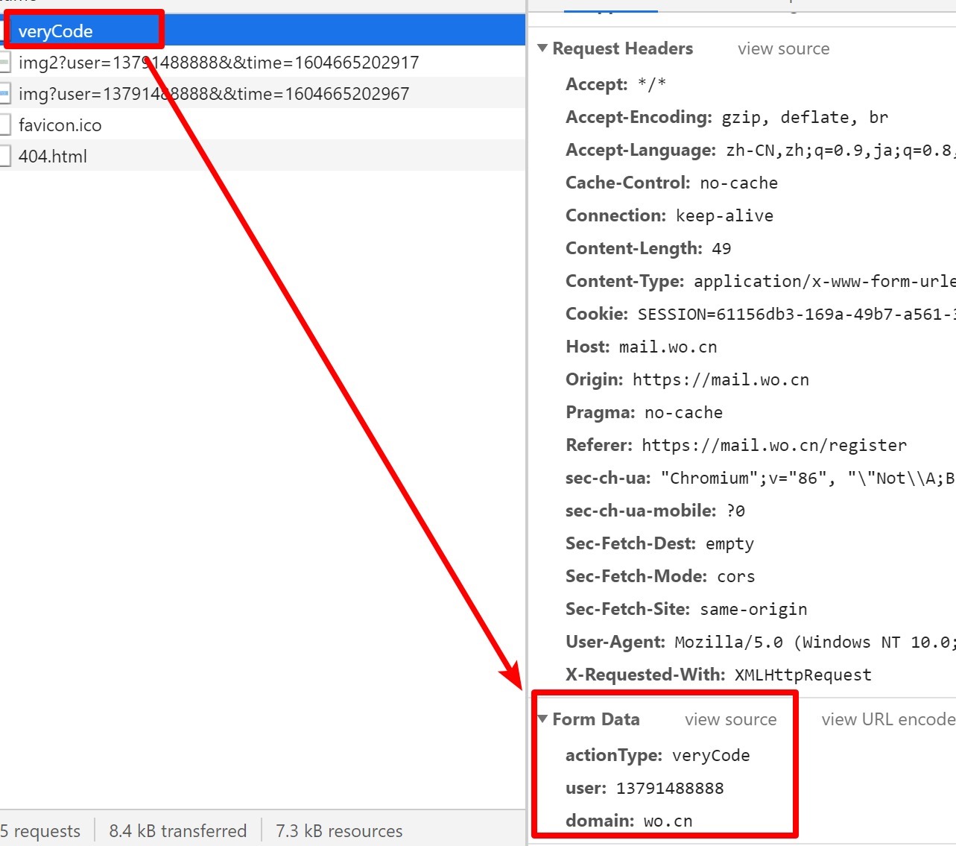The height and width of the screenshot is (846, 956).
Task: Select the X-Requested-With XMLHttpRequest header
Action: (x=718, y=675)
